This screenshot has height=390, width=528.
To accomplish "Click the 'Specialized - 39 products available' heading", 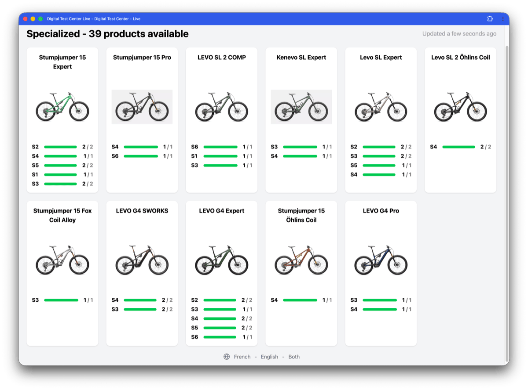I will (x=107, y=34).
